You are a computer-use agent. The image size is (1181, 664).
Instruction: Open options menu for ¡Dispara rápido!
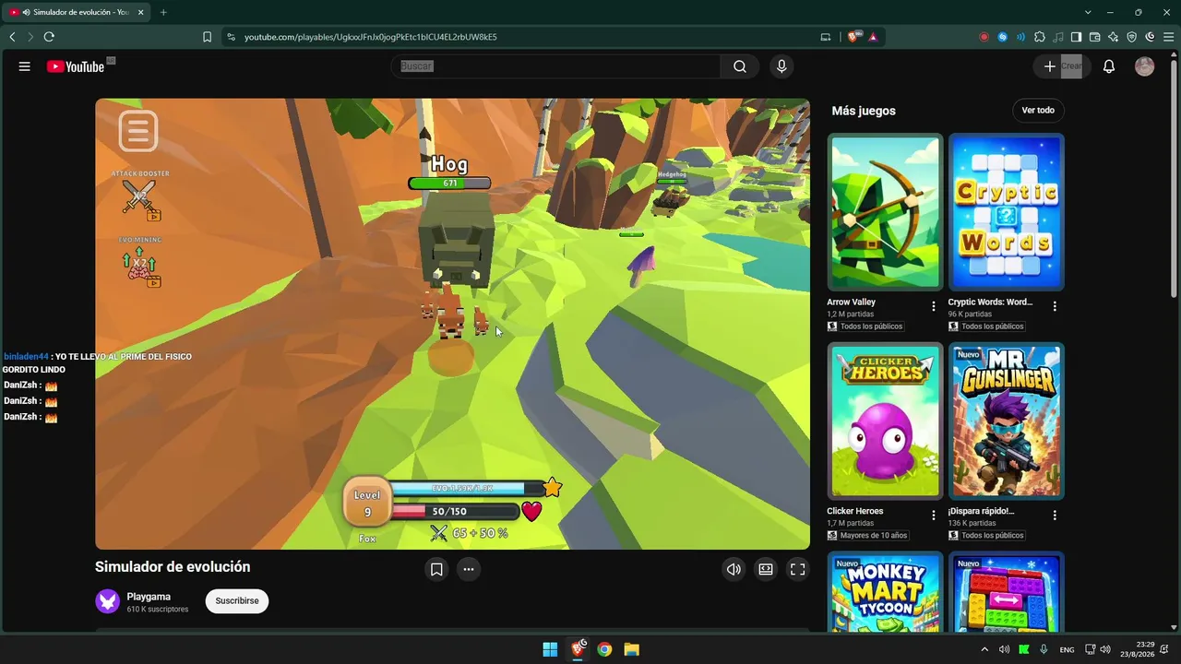pyautogui.click(x=1055, y=516)
